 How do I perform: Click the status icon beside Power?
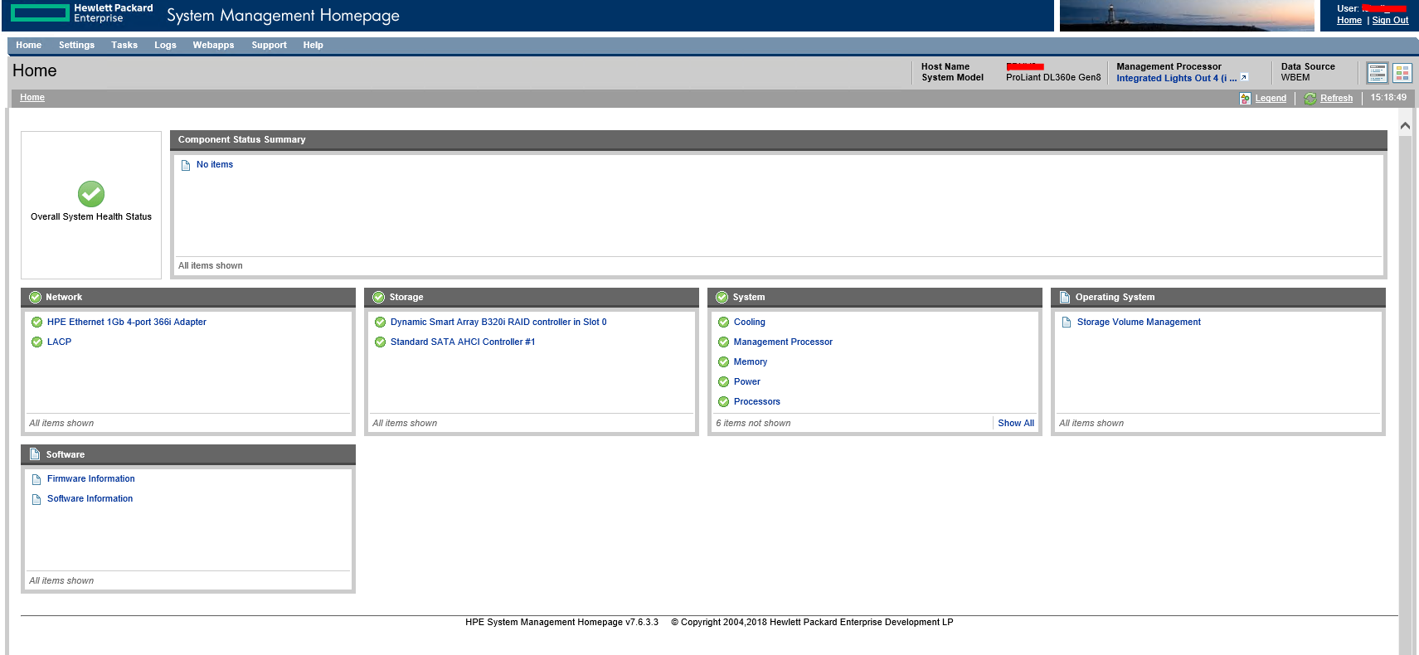(x=723, y=382)
